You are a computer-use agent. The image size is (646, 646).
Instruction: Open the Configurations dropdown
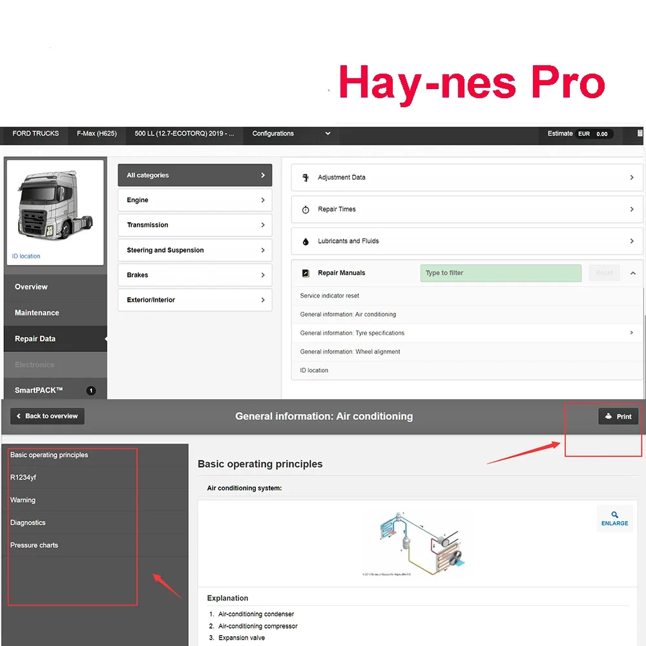coord(291,134)
